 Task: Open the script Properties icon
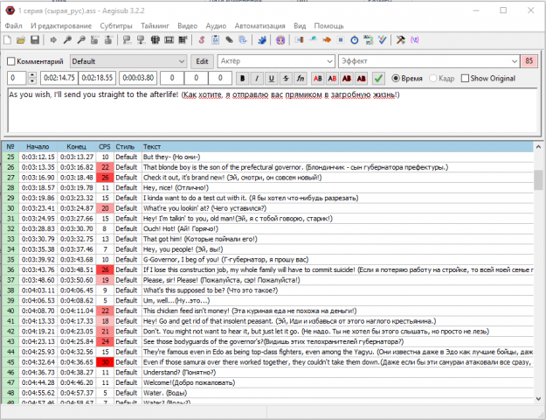click(215, 40)
